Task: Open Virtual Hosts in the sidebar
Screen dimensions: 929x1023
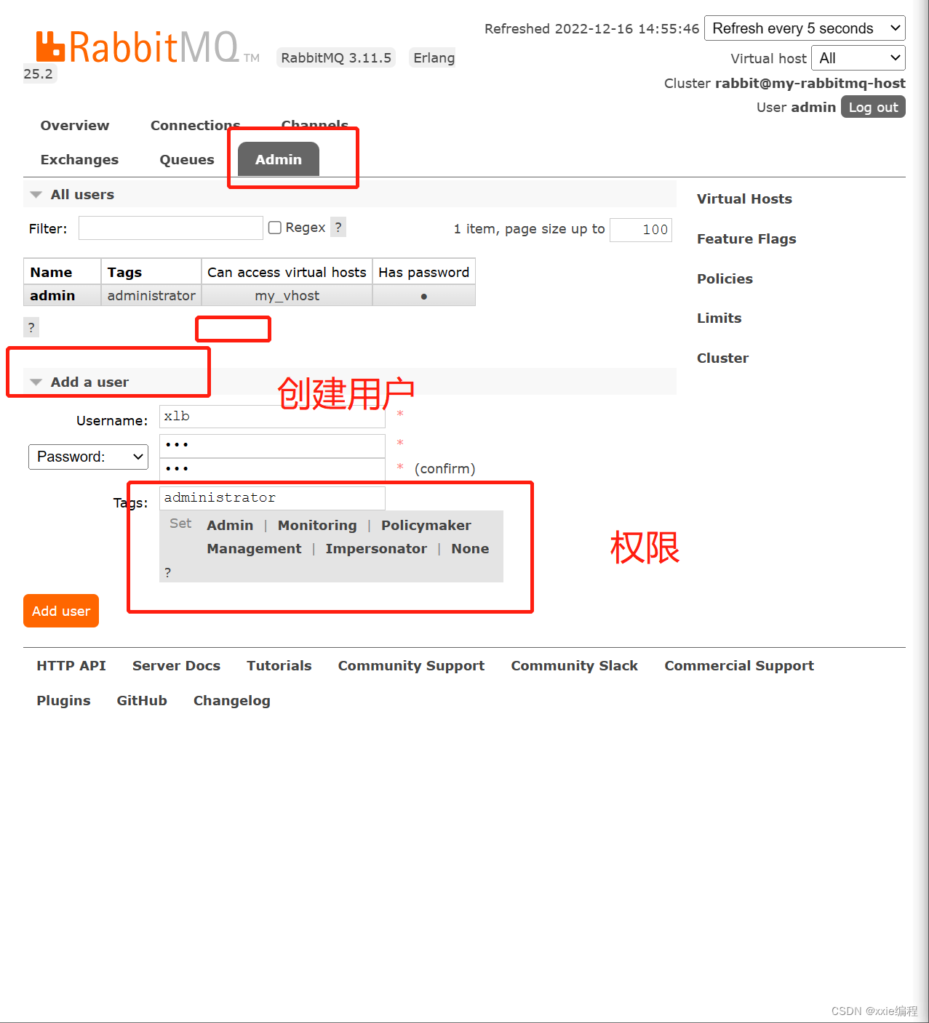Action: click(x=744, y=198)
